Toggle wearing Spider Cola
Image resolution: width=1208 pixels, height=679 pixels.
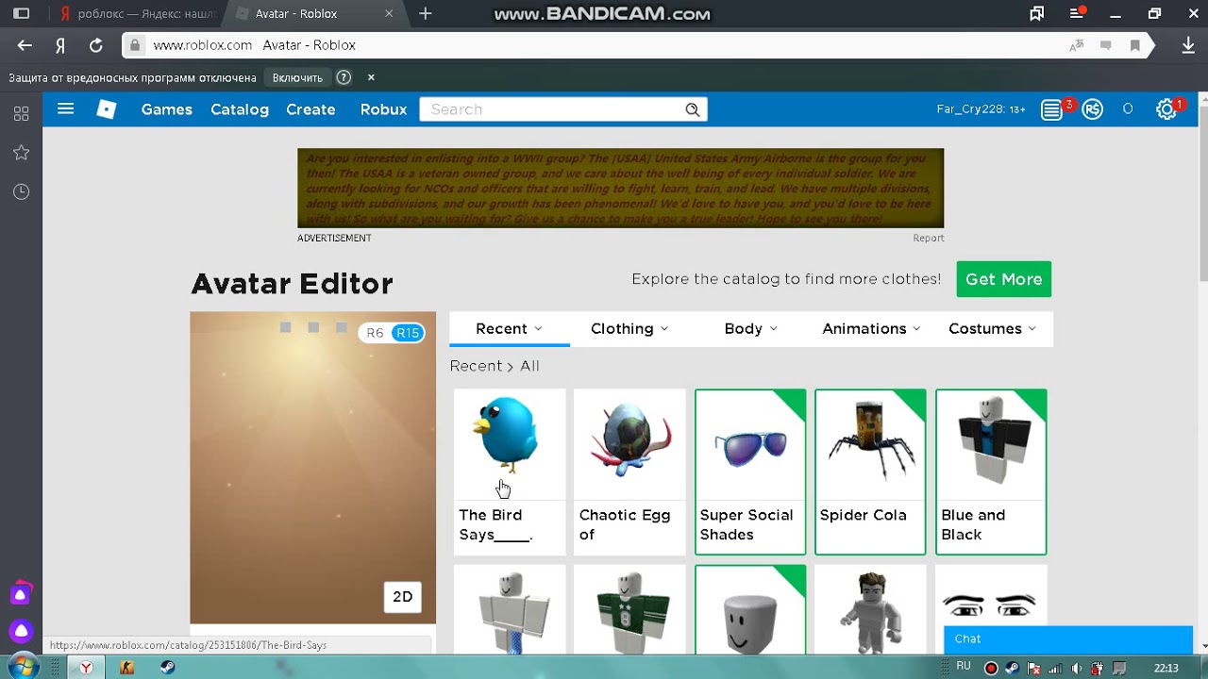[x=870, y=472]
